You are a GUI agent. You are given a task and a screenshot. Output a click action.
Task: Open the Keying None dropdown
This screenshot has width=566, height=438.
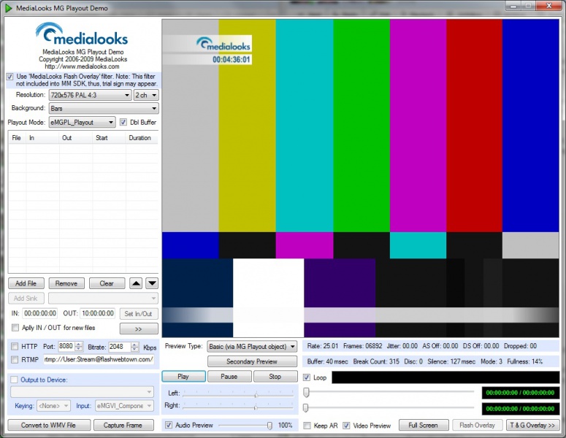[53, 406]
